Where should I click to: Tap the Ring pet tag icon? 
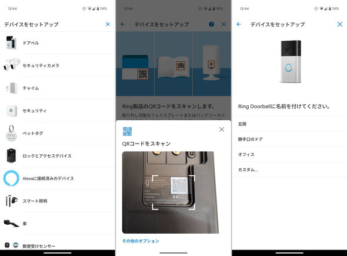pyautogui.click(x=11, y=133)
